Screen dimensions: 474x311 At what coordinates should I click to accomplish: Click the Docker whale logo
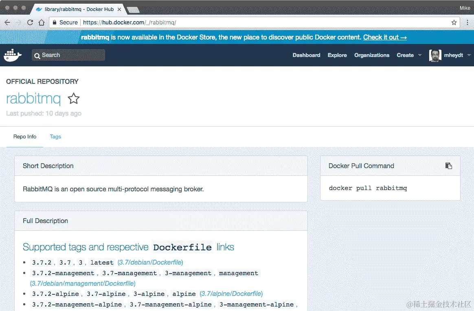(12, 55)
